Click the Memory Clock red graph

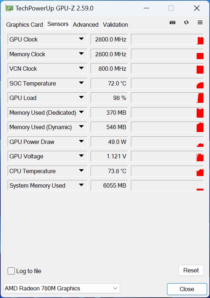[x=200, y=56]
